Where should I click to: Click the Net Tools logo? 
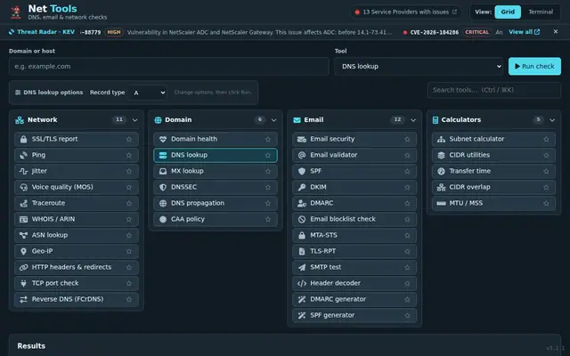pyautogui.click(x=16, y=12)
